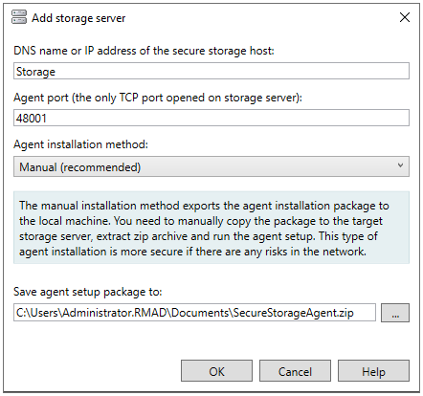Click the Add storage server title text
This screenshot has height=396, width=423.
(78, 18)
